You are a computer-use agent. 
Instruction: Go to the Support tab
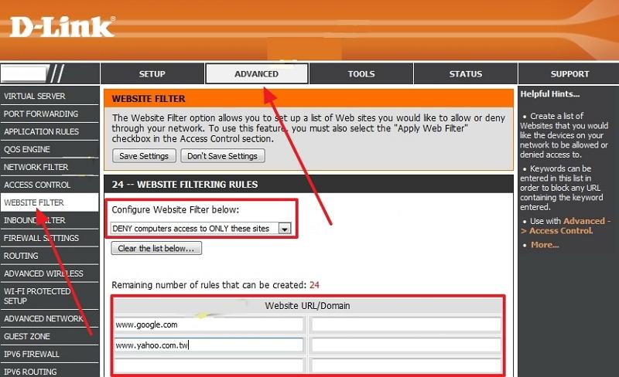pos(569,74)
